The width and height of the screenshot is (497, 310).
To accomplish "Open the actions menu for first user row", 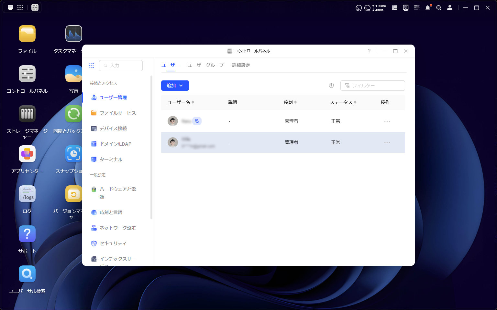I will 387,121.
